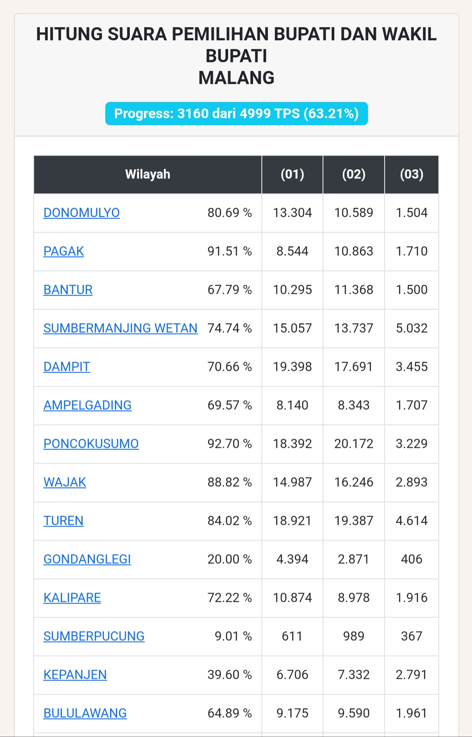472x737 pixels.
Task: Select the (01) candidate column header
Action: click(292, 175)
